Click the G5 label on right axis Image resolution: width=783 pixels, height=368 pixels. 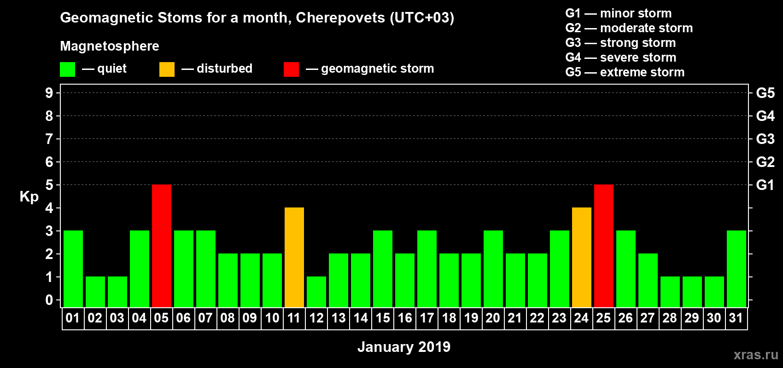[765, 93]
